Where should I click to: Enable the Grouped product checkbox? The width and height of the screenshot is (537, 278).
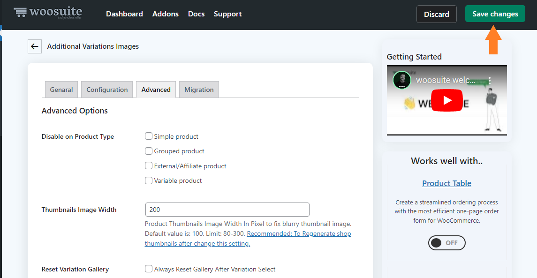[x=149, y=151]
